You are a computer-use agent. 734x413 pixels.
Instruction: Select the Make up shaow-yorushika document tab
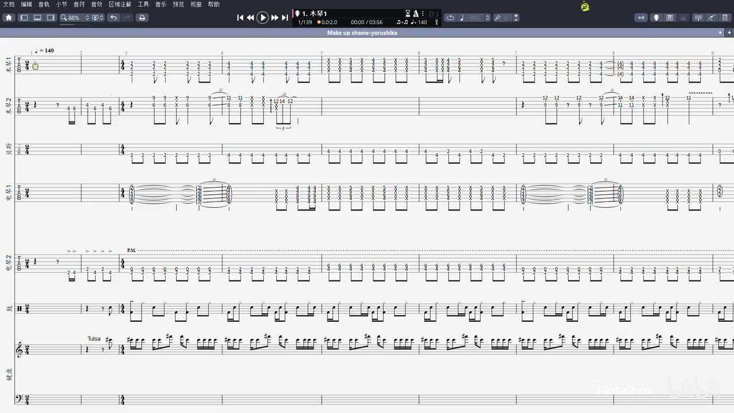click(362, 33)
